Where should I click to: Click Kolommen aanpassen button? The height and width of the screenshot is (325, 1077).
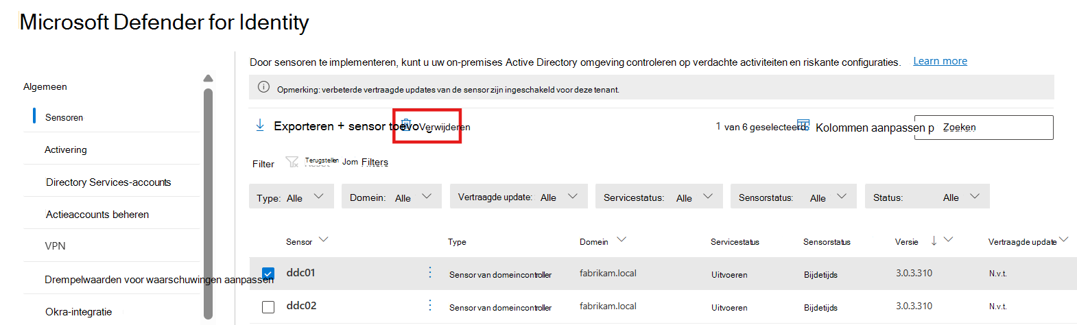[871, 128]
